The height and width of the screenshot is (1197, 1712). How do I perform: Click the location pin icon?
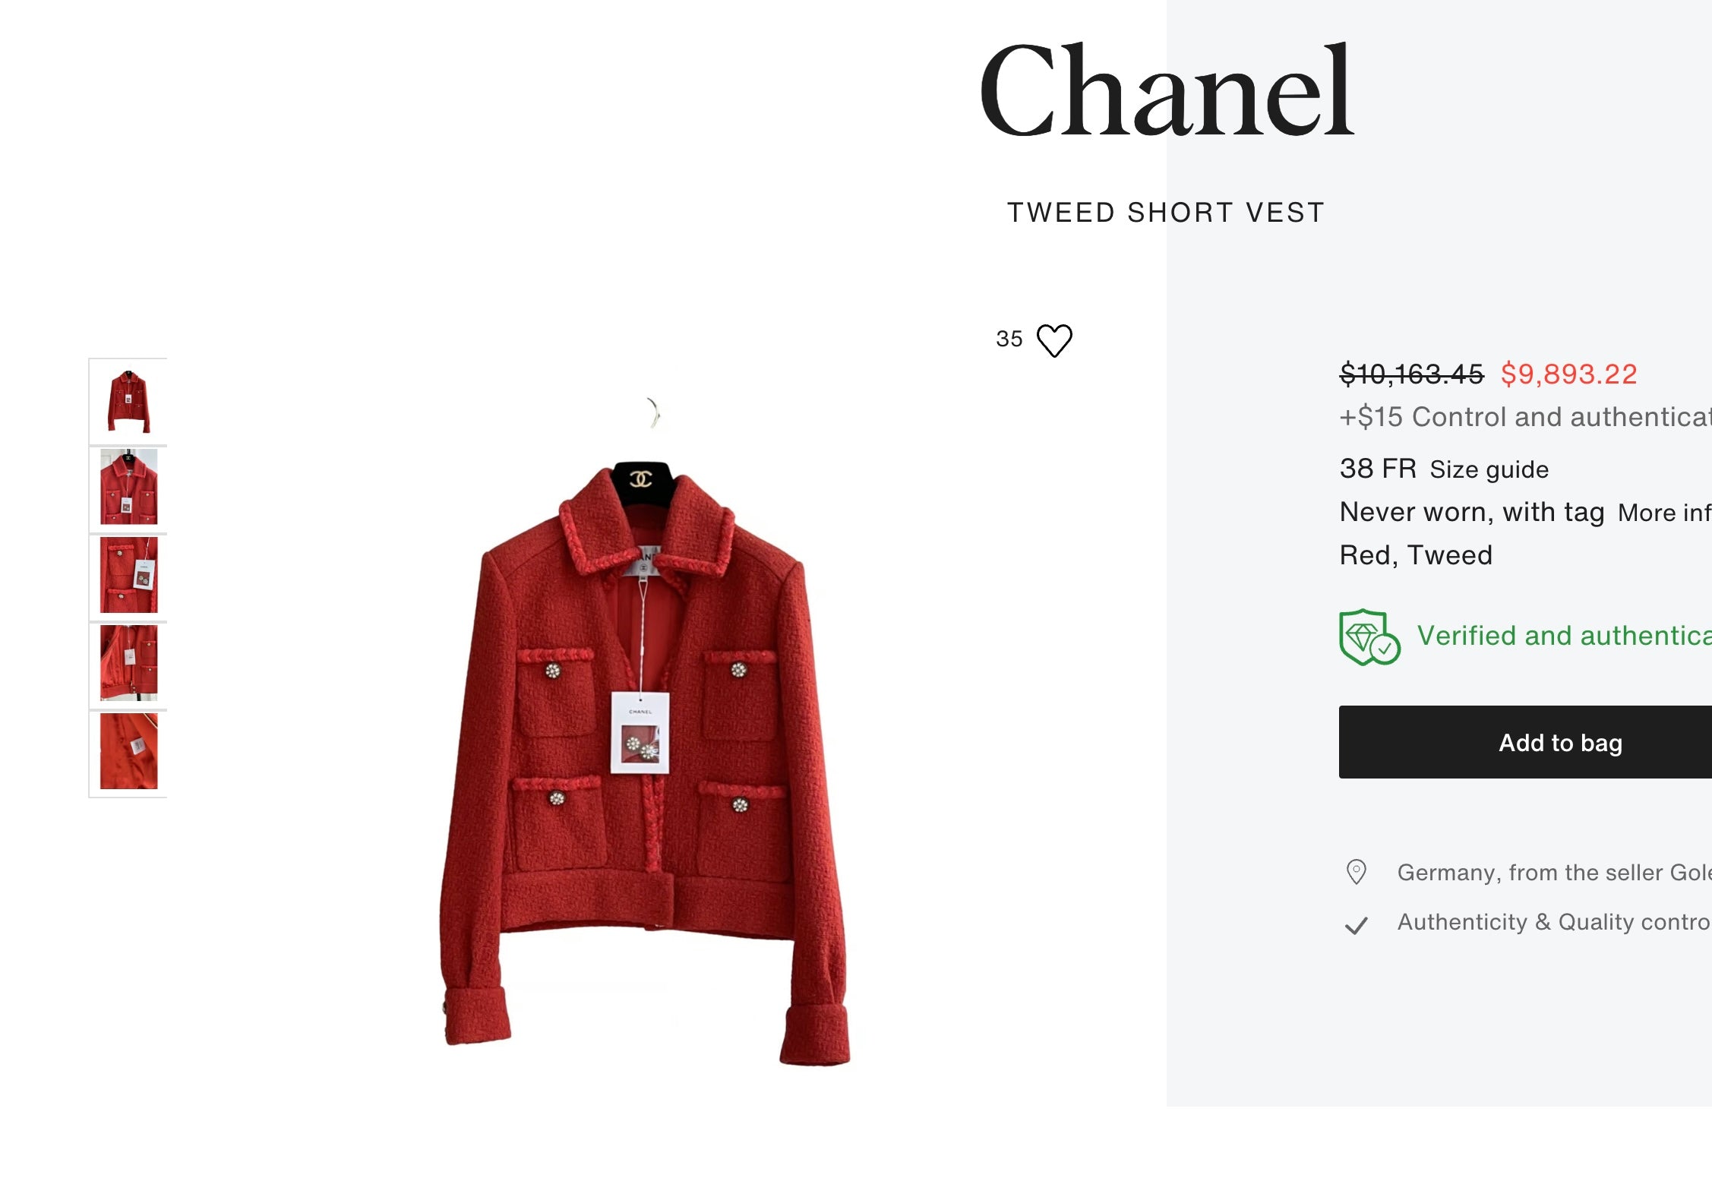click(1357, 872)
